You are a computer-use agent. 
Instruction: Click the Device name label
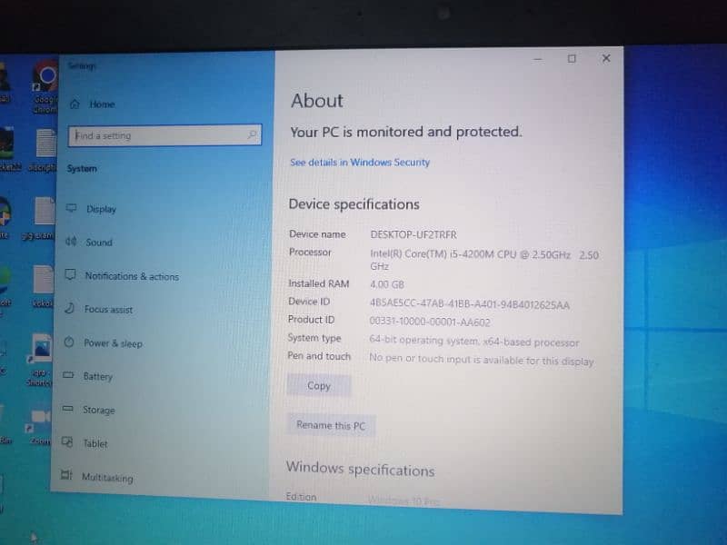pos(317,234)
